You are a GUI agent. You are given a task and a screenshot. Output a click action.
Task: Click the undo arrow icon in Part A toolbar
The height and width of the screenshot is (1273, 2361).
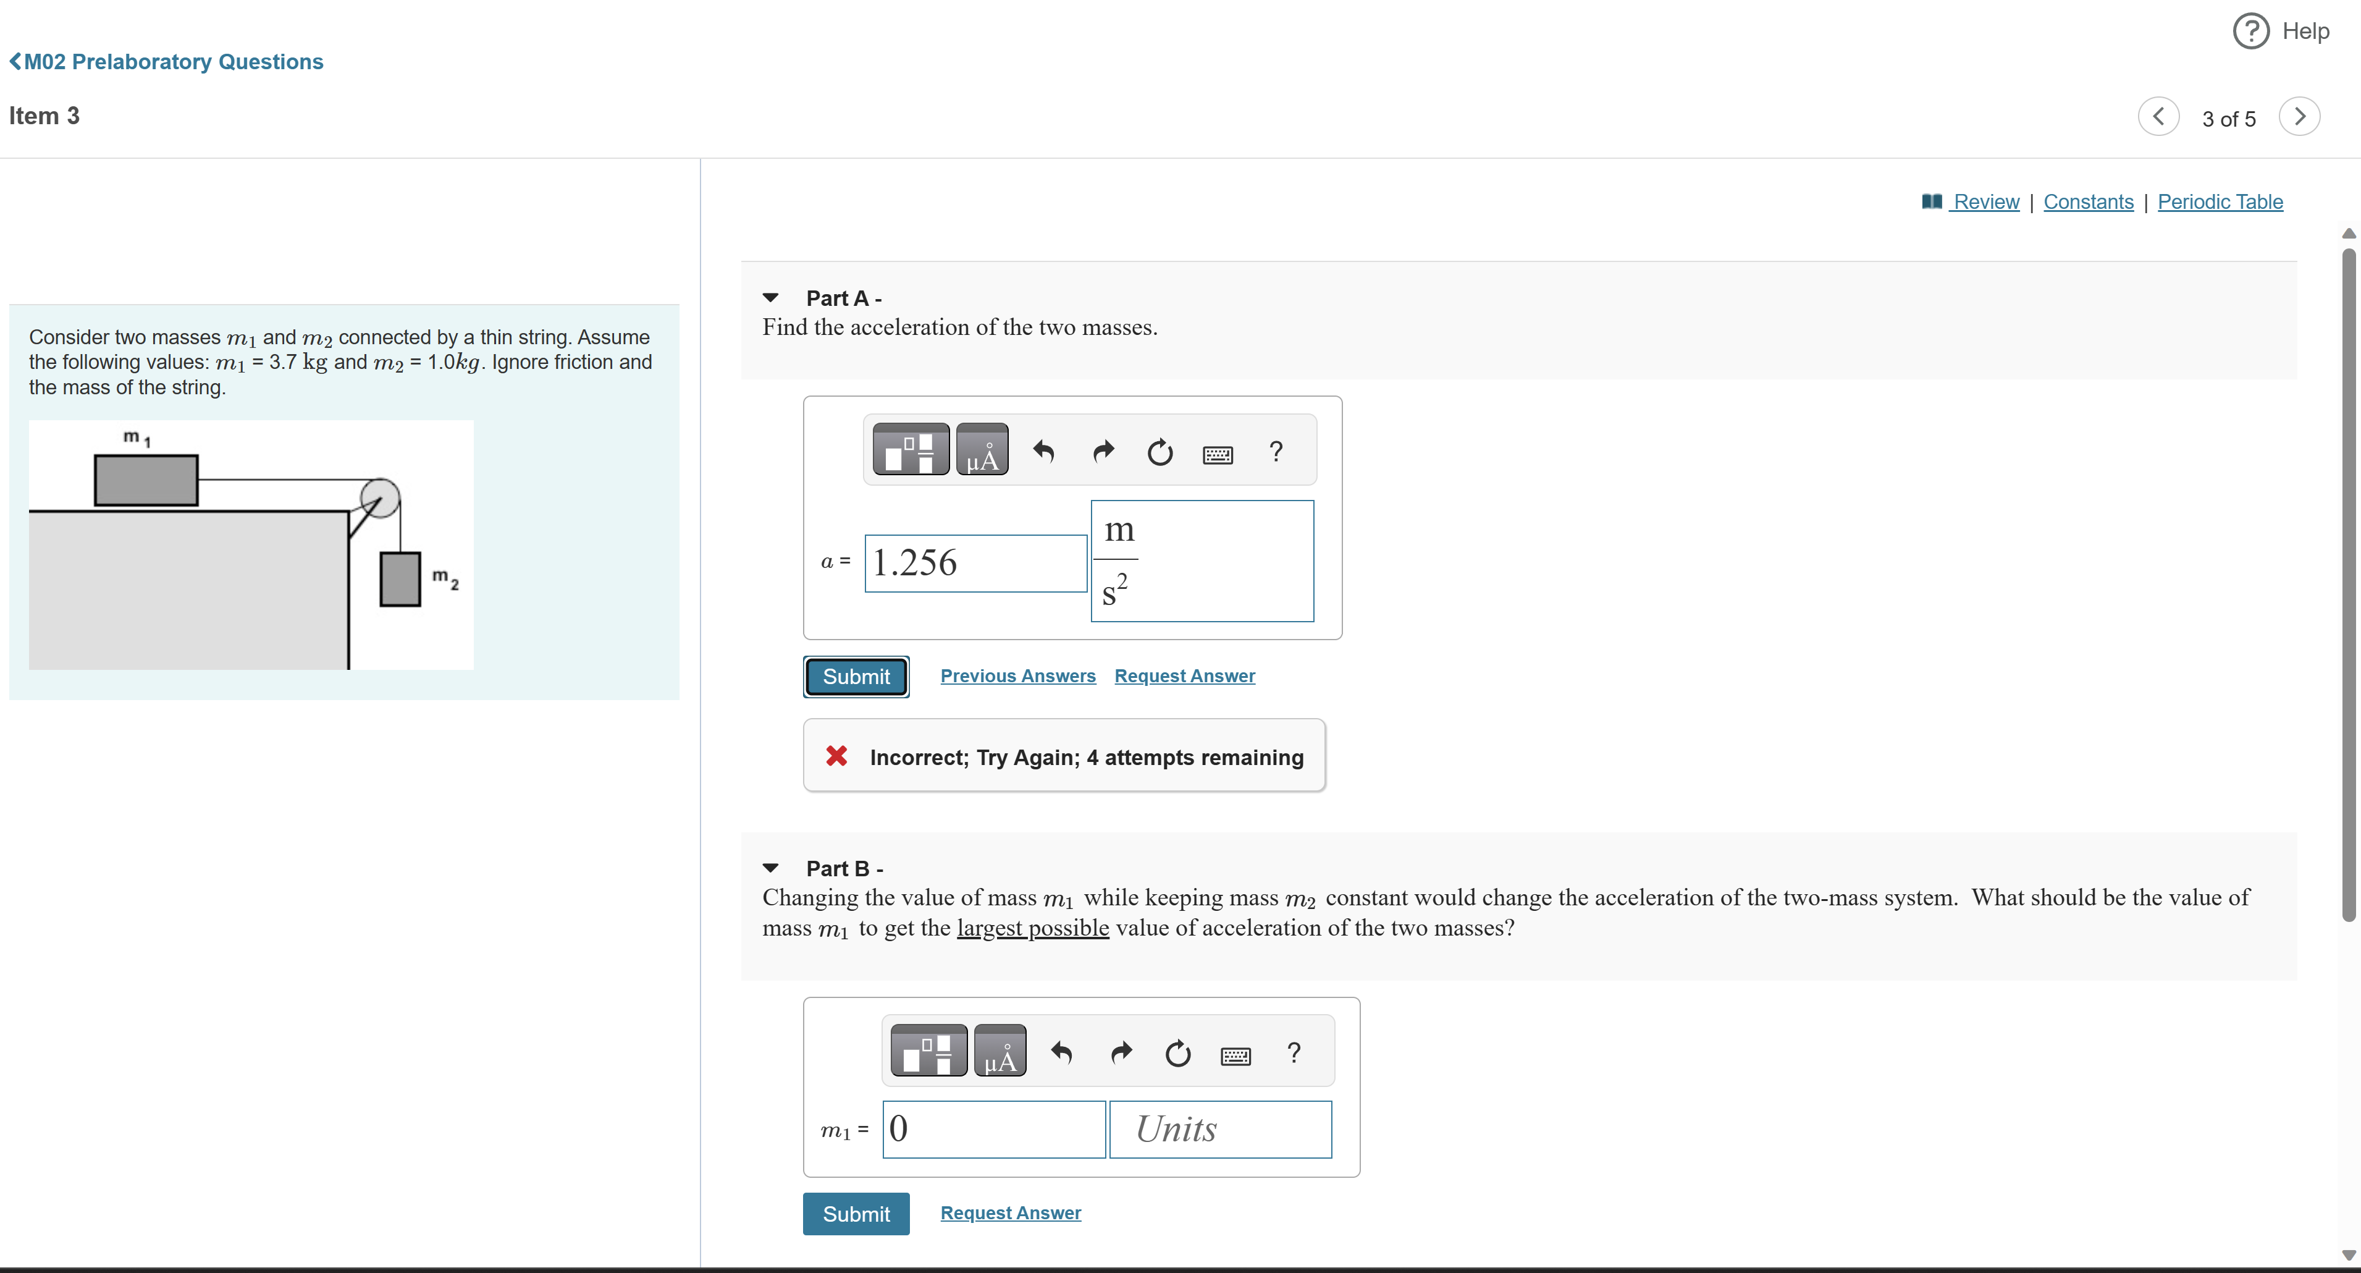click(1040, 453)
